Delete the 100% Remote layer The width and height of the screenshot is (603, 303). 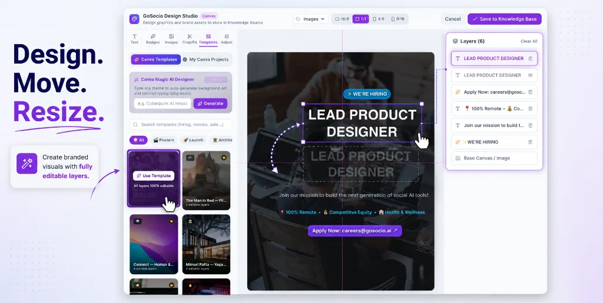(x=531, y=109)
